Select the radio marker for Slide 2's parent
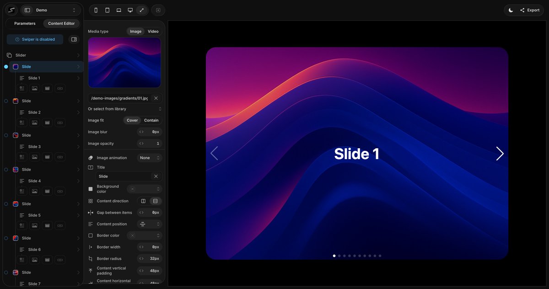The image size is (549, 289). [x=6, y=101]
